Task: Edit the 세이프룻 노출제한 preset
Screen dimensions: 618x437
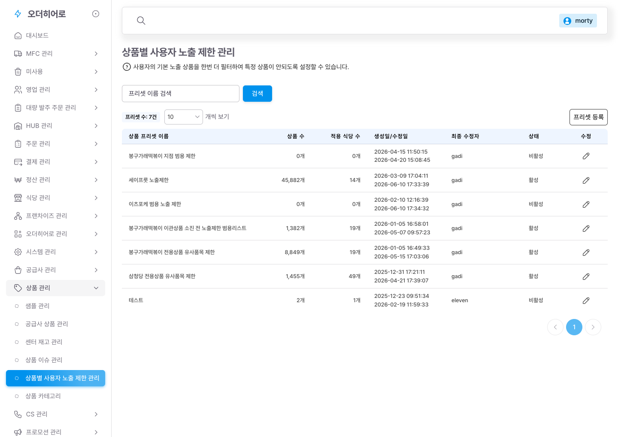Action: tap(586, 180)
